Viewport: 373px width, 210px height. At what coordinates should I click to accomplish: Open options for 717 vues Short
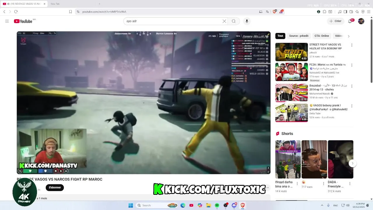click(323, 183)
